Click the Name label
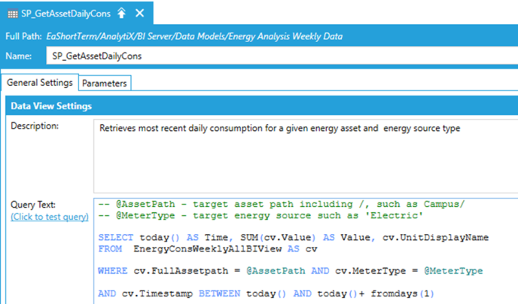Viewport: 518px width, 304px height. pos(19,56)
